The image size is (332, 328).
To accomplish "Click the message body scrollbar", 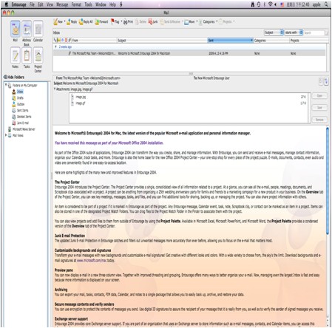I will tap(328, 181).
